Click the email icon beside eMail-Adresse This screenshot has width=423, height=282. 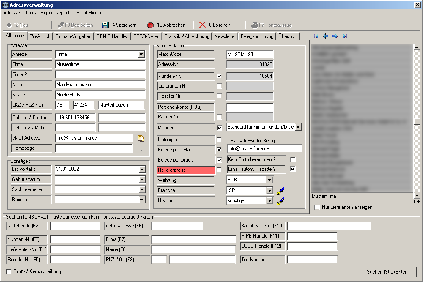click(141, 138)
